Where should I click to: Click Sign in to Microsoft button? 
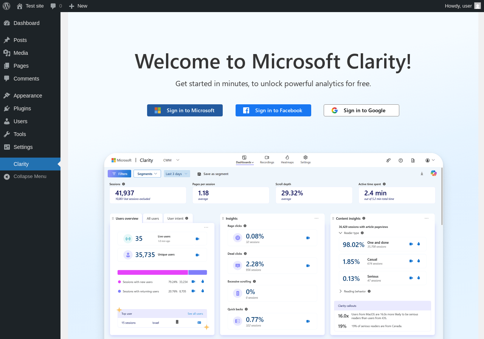185,110
